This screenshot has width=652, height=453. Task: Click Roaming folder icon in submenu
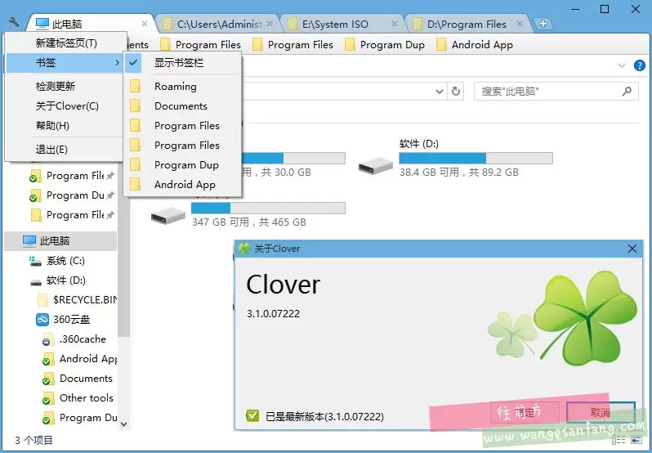135,86
